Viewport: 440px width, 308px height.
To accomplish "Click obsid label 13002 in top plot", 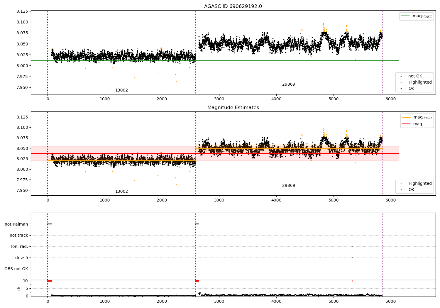I will coord(121,90).
